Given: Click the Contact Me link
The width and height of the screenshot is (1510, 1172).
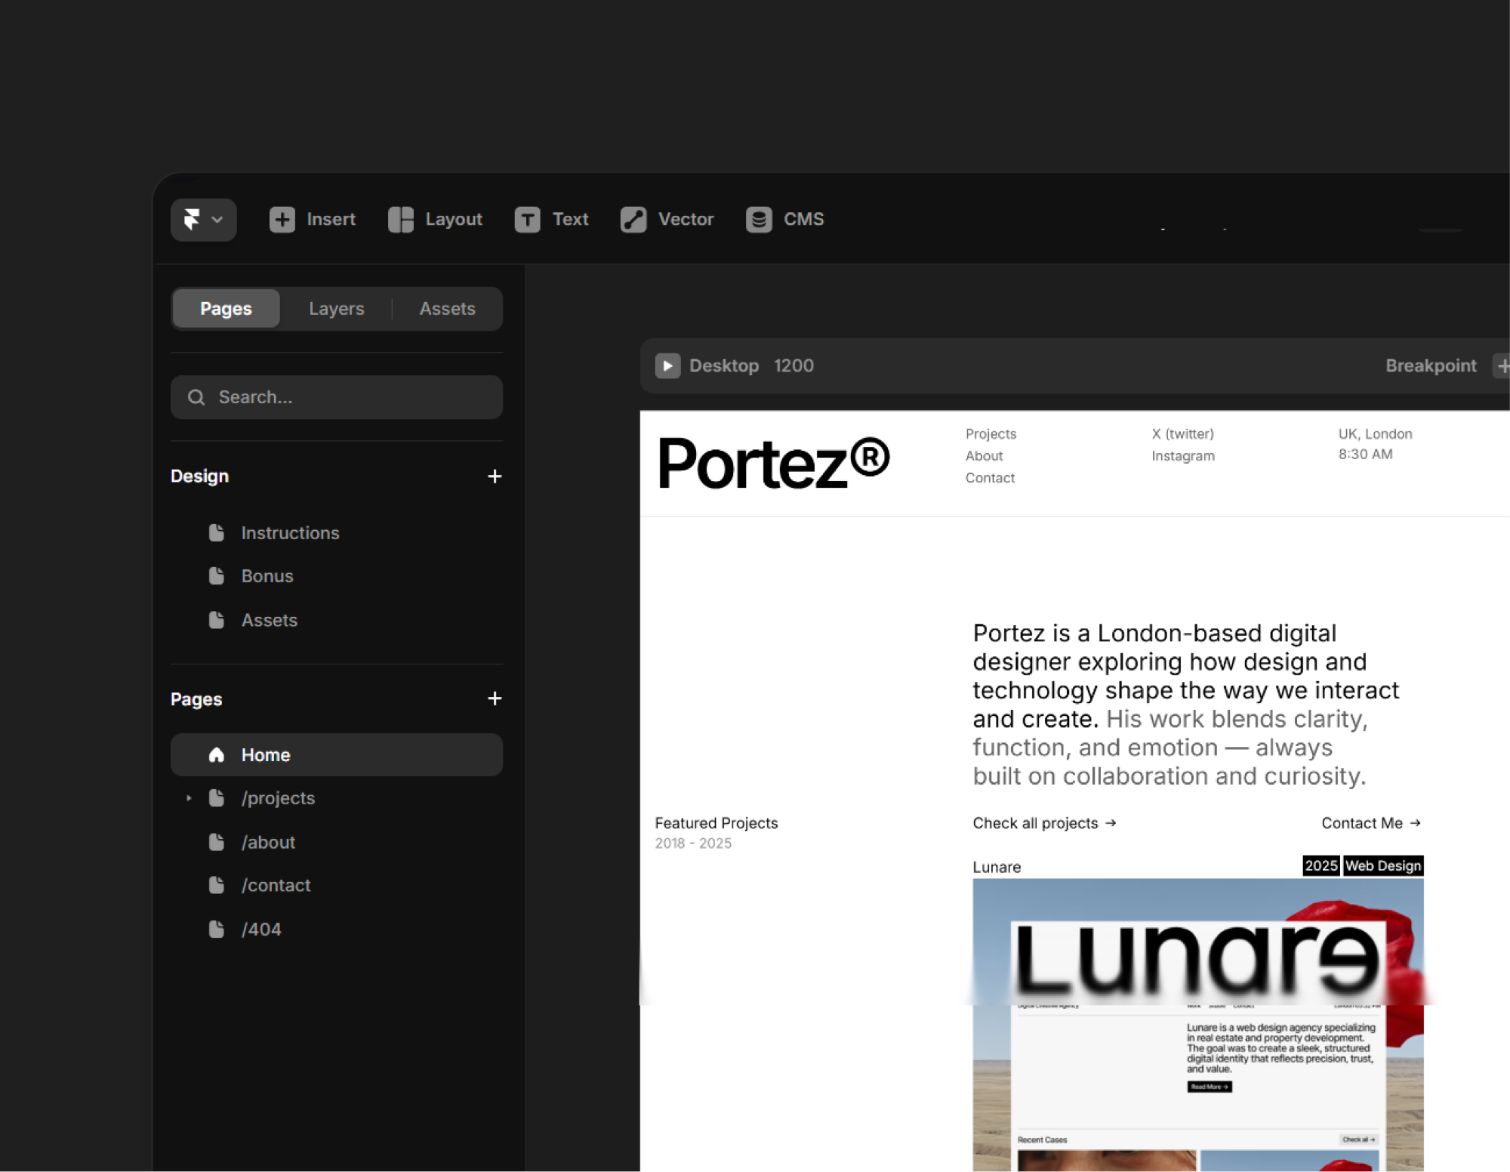Looking at the screenshot, I should coord(1370,823).
